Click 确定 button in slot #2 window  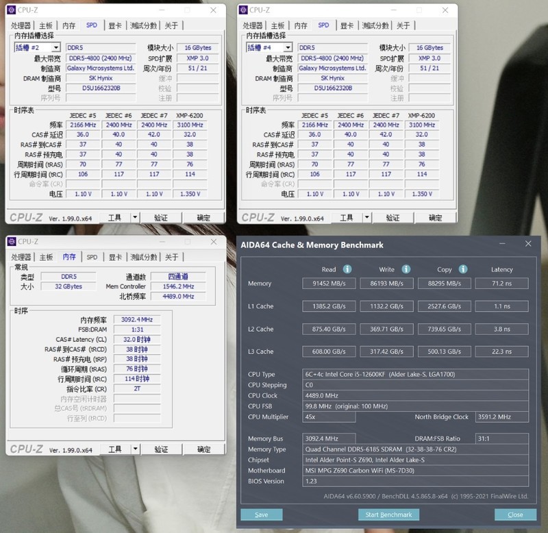[x=203, y=217]
